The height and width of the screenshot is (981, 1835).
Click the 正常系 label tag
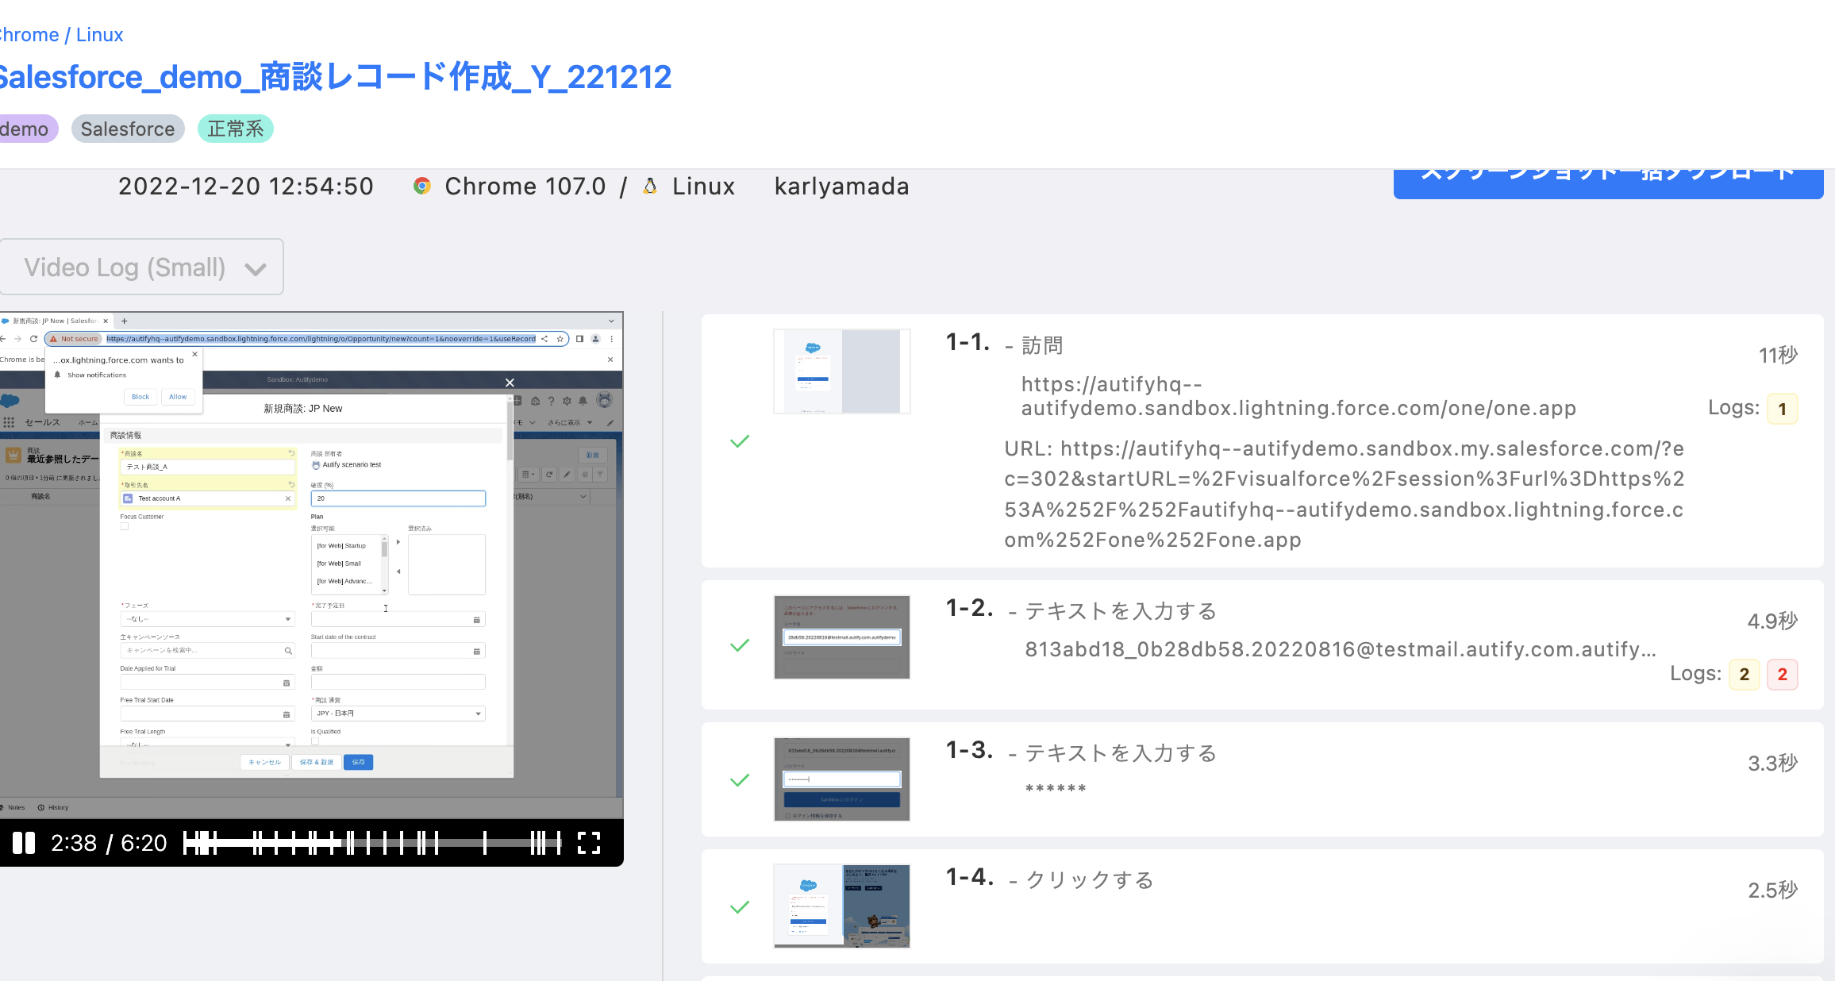[x=235, y=129]
